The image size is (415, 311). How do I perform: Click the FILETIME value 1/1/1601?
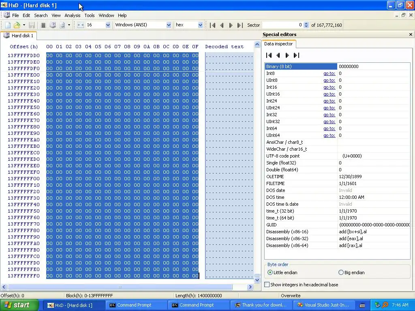coord(348,183)
